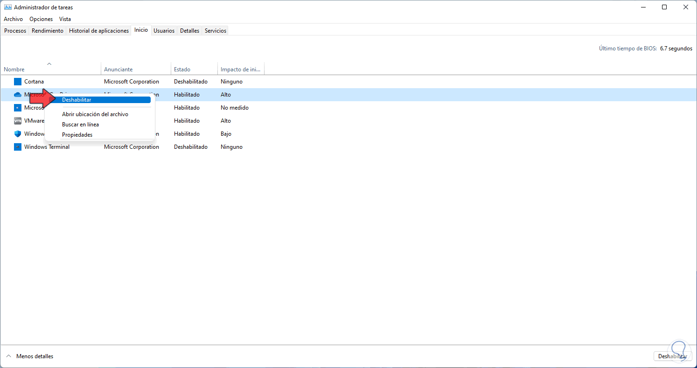Image resolution: width=697 pixels, height=368 pixels.
Task: Click the Administrador de tareas window title
Action: (x=43, y=7)
